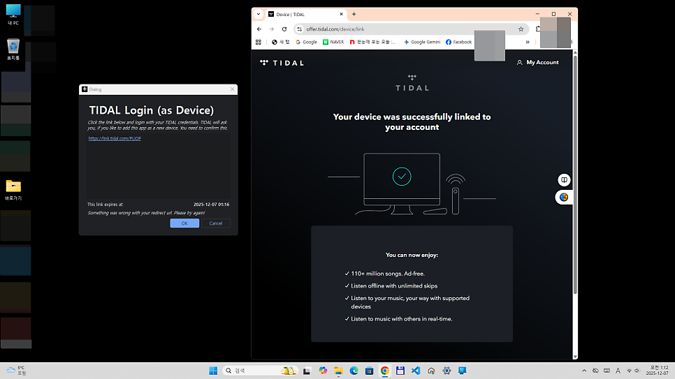The width and height of the screenshot is (675, 379).
Task: Open Microsoft Edge from the taskbar
Action: pyautogui.click(x=354, y=371)
